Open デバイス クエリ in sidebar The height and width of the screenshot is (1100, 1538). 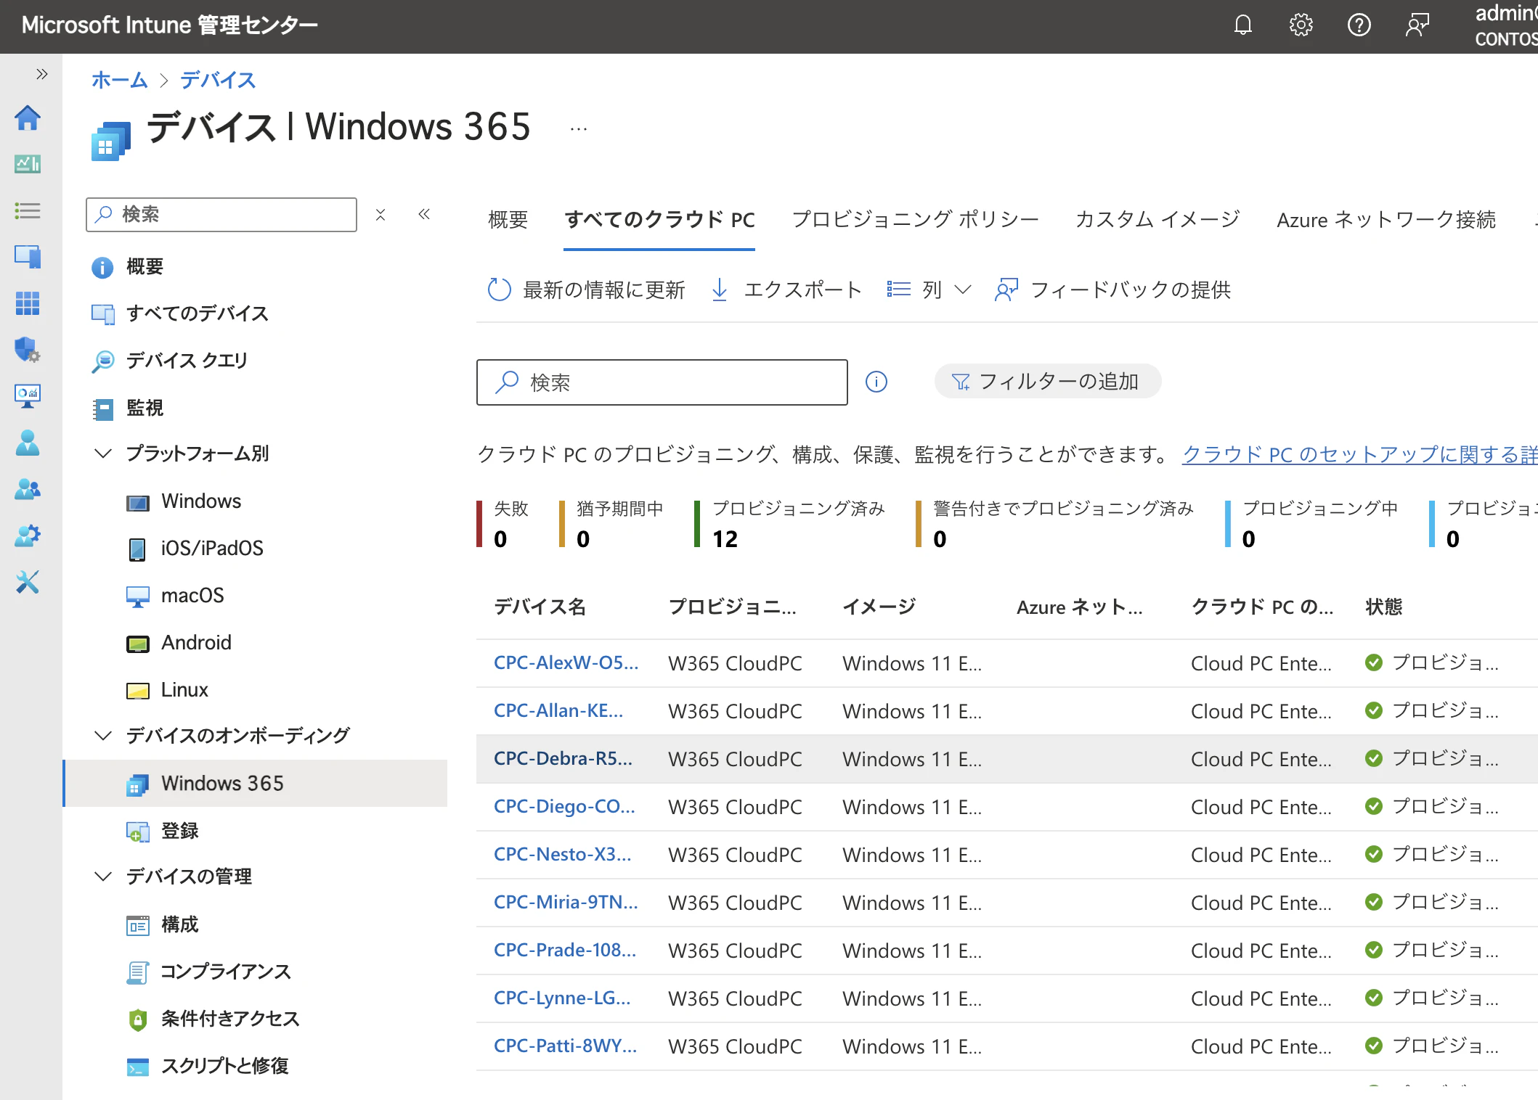coord(187,361)
